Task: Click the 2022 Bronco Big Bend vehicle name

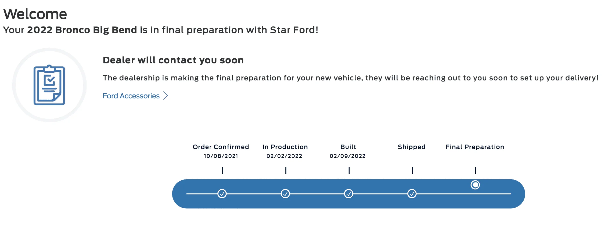Action: [82, 30]
